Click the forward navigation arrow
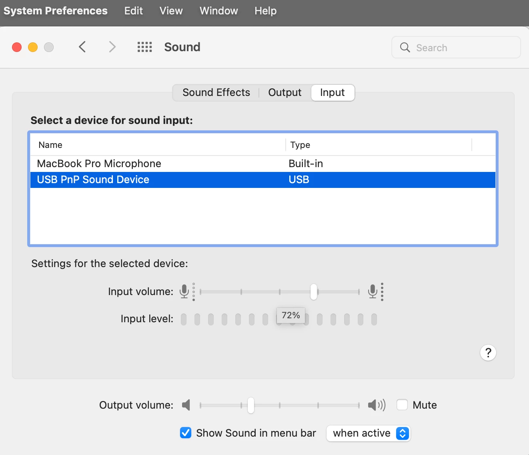Image resolution: width=529 pixels, height=455 pixels. tap(112, 47)
